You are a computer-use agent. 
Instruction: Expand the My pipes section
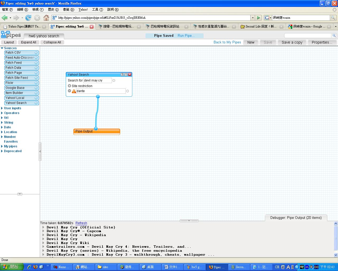pyautogui.click(x=2, y=146)
